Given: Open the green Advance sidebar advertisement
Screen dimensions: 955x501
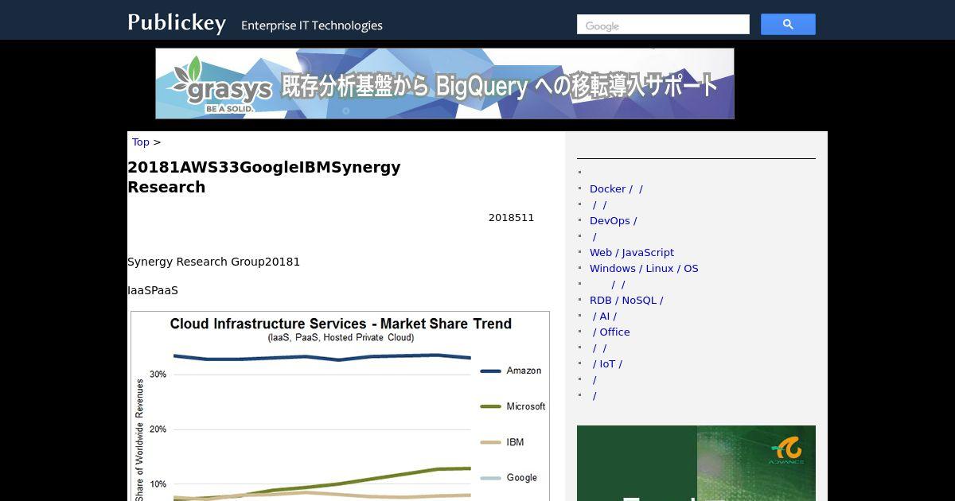Looking at the screenshot, I should [x=696, y=463].
